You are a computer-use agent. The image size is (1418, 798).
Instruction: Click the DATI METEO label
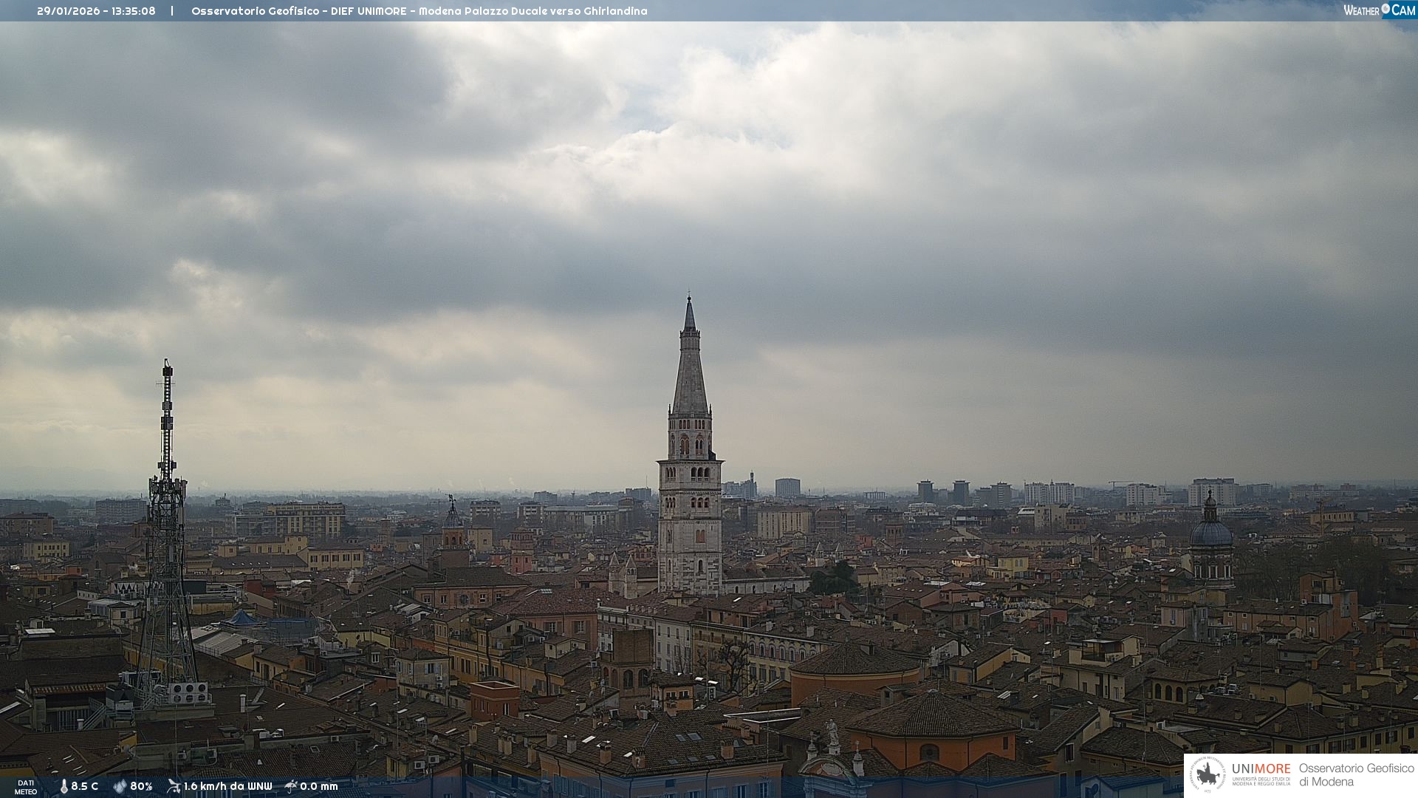[26, 787]
